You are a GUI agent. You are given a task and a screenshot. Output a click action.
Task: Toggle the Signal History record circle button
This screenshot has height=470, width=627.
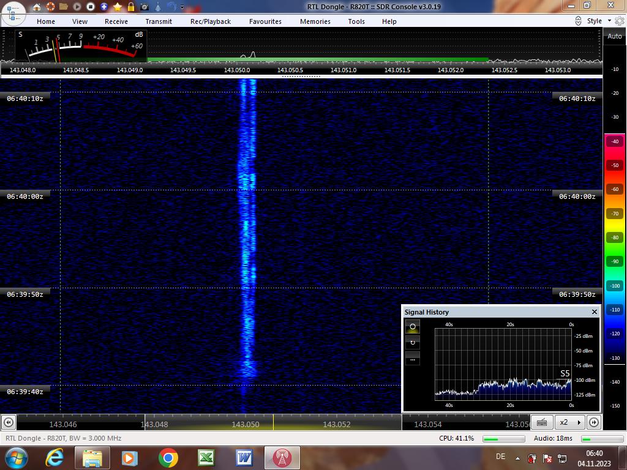[x=413, y=327]
